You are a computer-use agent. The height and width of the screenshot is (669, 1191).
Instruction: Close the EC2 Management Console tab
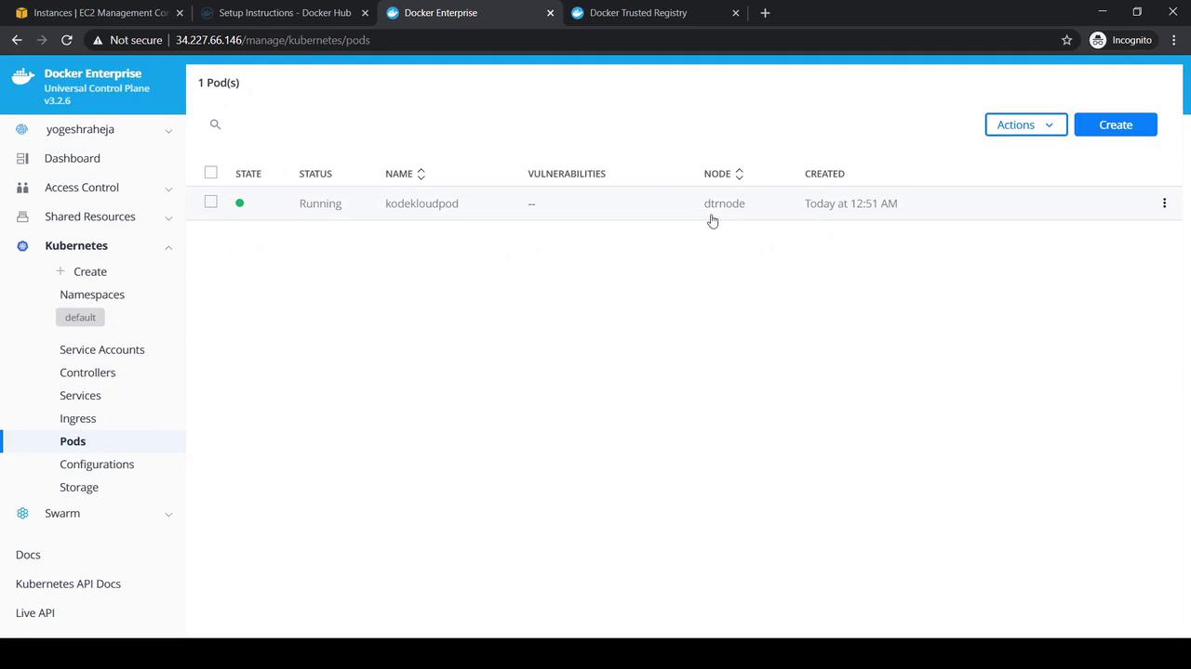click(180, 13)
